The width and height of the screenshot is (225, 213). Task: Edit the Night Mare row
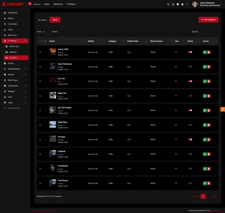click(x=205, y=125)
